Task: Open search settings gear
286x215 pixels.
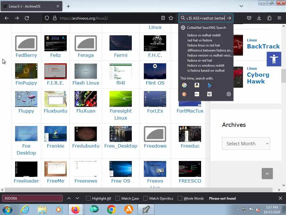Action: [228, 94]
